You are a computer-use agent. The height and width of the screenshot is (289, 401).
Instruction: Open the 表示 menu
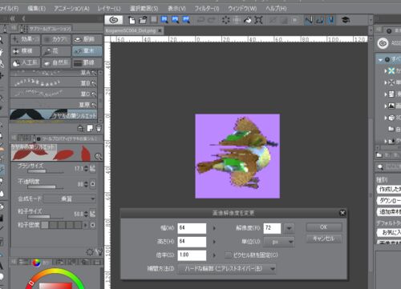click(x=176, y=8)
